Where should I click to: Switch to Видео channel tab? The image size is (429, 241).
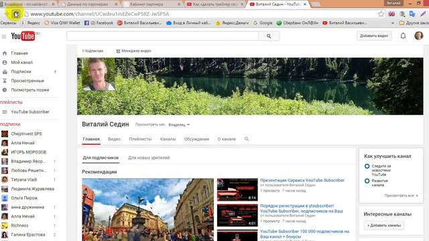[115, 139]
